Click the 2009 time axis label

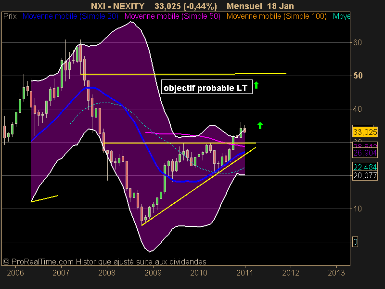tap(153, 273)
